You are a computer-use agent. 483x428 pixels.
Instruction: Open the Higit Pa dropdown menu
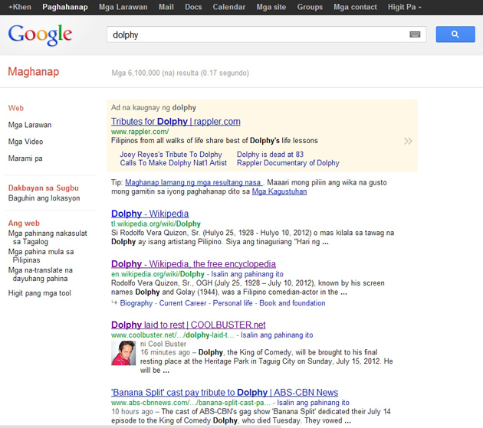tap(405, 7)
